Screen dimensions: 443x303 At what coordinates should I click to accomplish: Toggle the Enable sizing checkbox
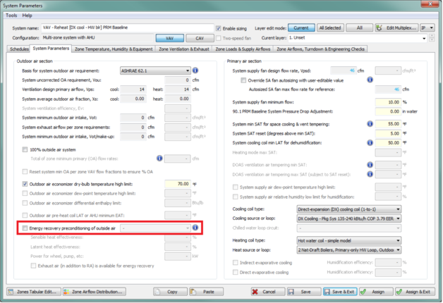coord(219,27)
